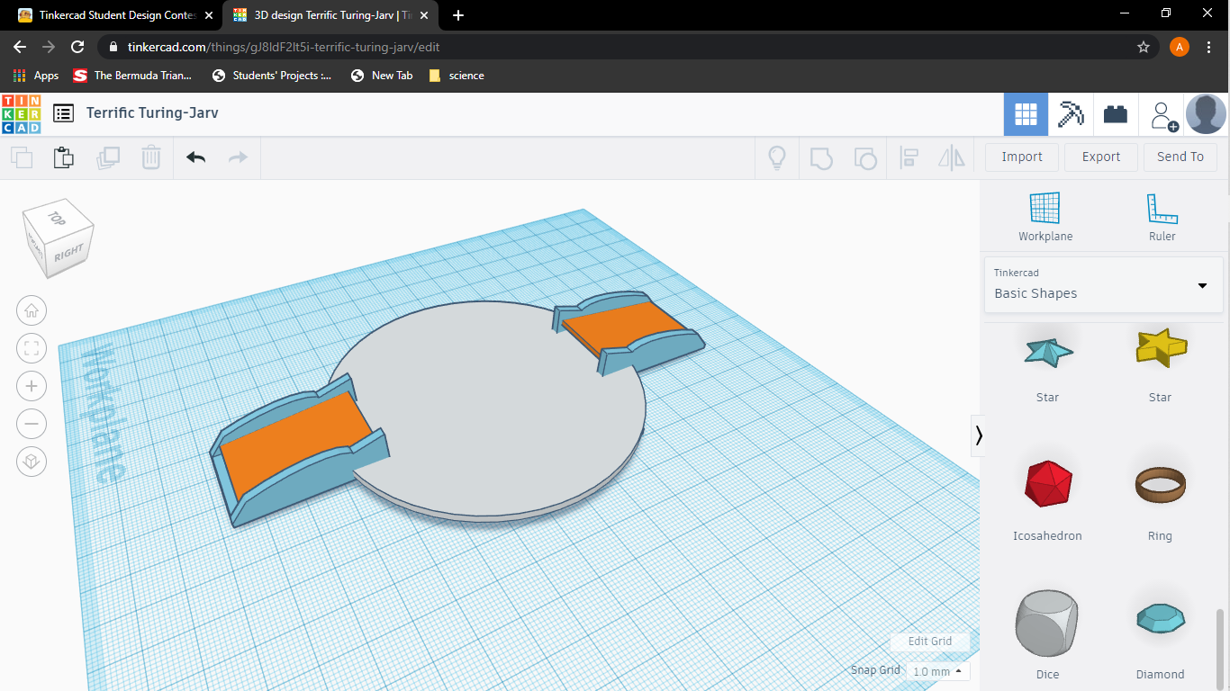
Task: Click the Copy toolbar icon
Action: (22, 157)
